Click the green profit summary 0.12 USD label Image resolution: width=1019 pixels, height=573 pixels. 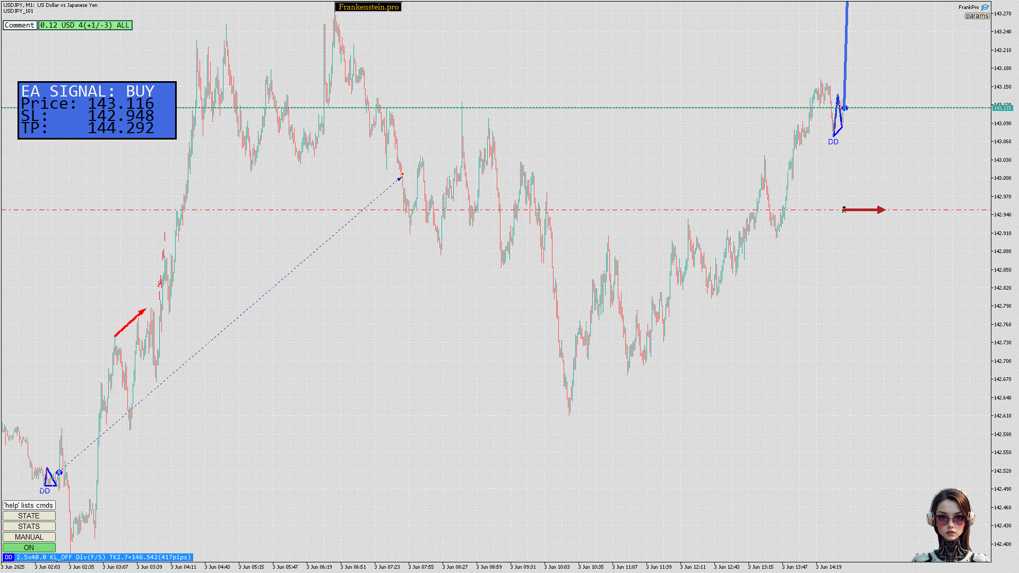85,25
